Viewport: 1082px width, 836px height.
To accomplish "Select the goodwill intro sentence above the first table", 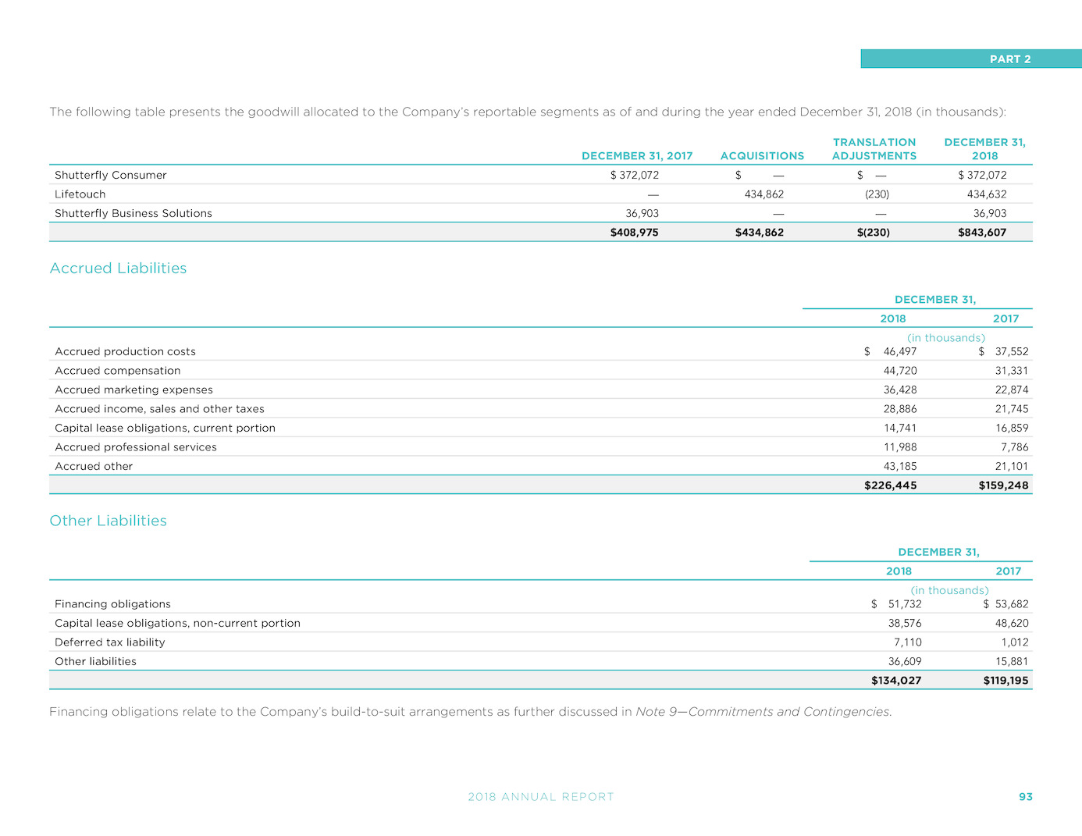I will [x=528, y=112].
